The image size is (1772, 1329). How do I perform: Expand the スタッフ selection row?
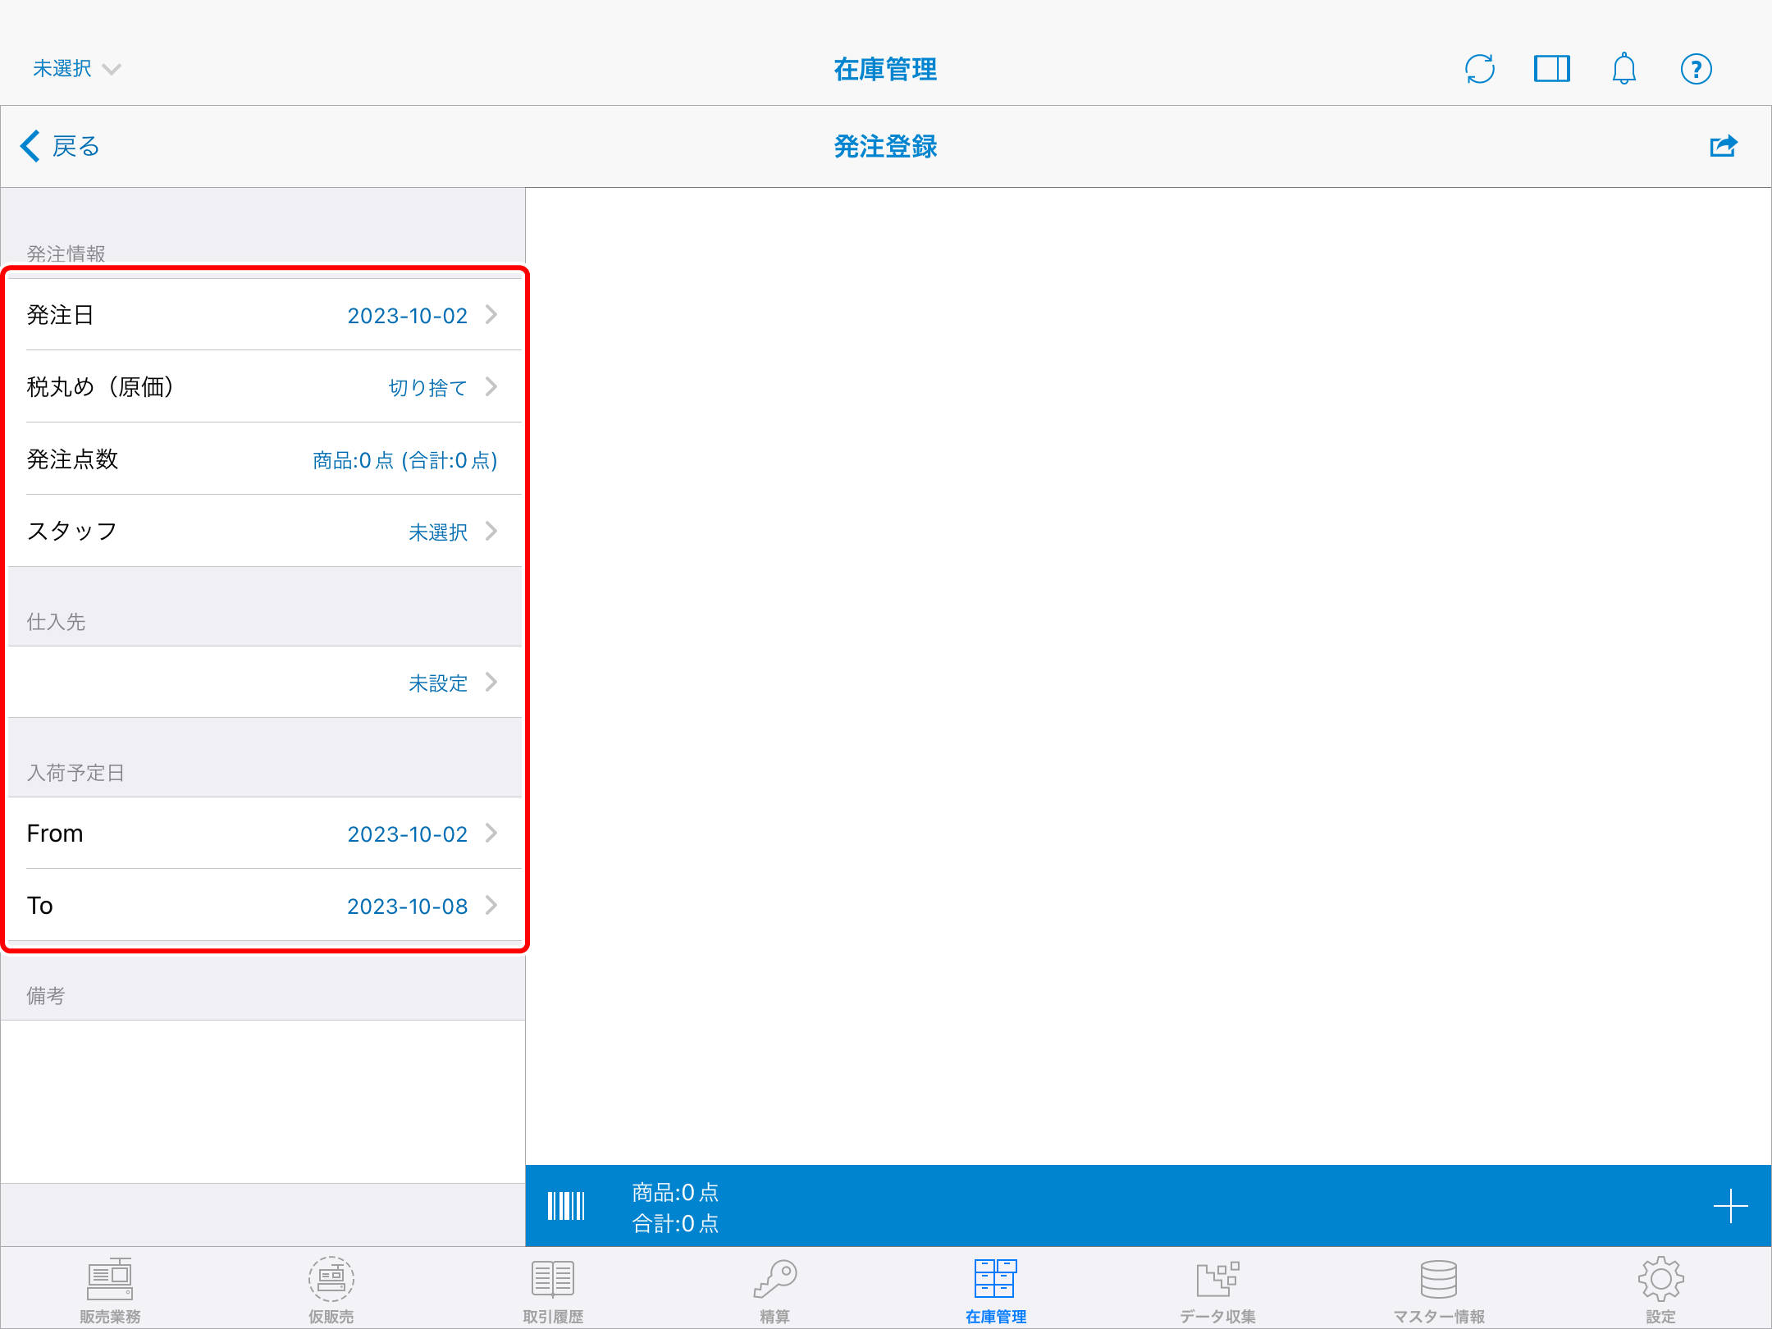[263, 532]
